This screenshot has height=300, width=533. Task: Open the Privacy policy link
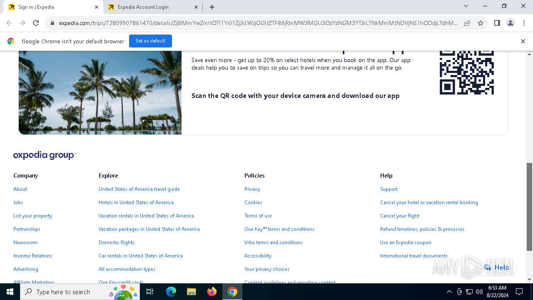click(x=252, y=189)
